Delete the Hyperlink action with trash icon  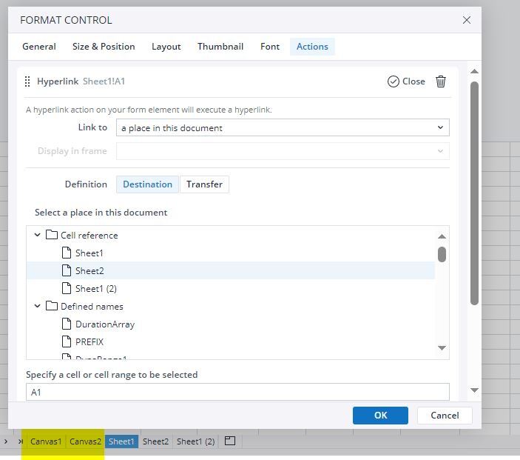[x=441, y=81]
